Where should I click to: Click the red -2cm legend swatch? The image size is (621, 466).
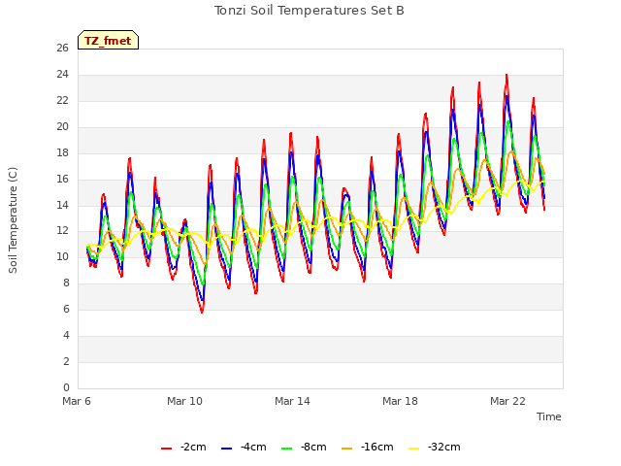pos(166,449)
